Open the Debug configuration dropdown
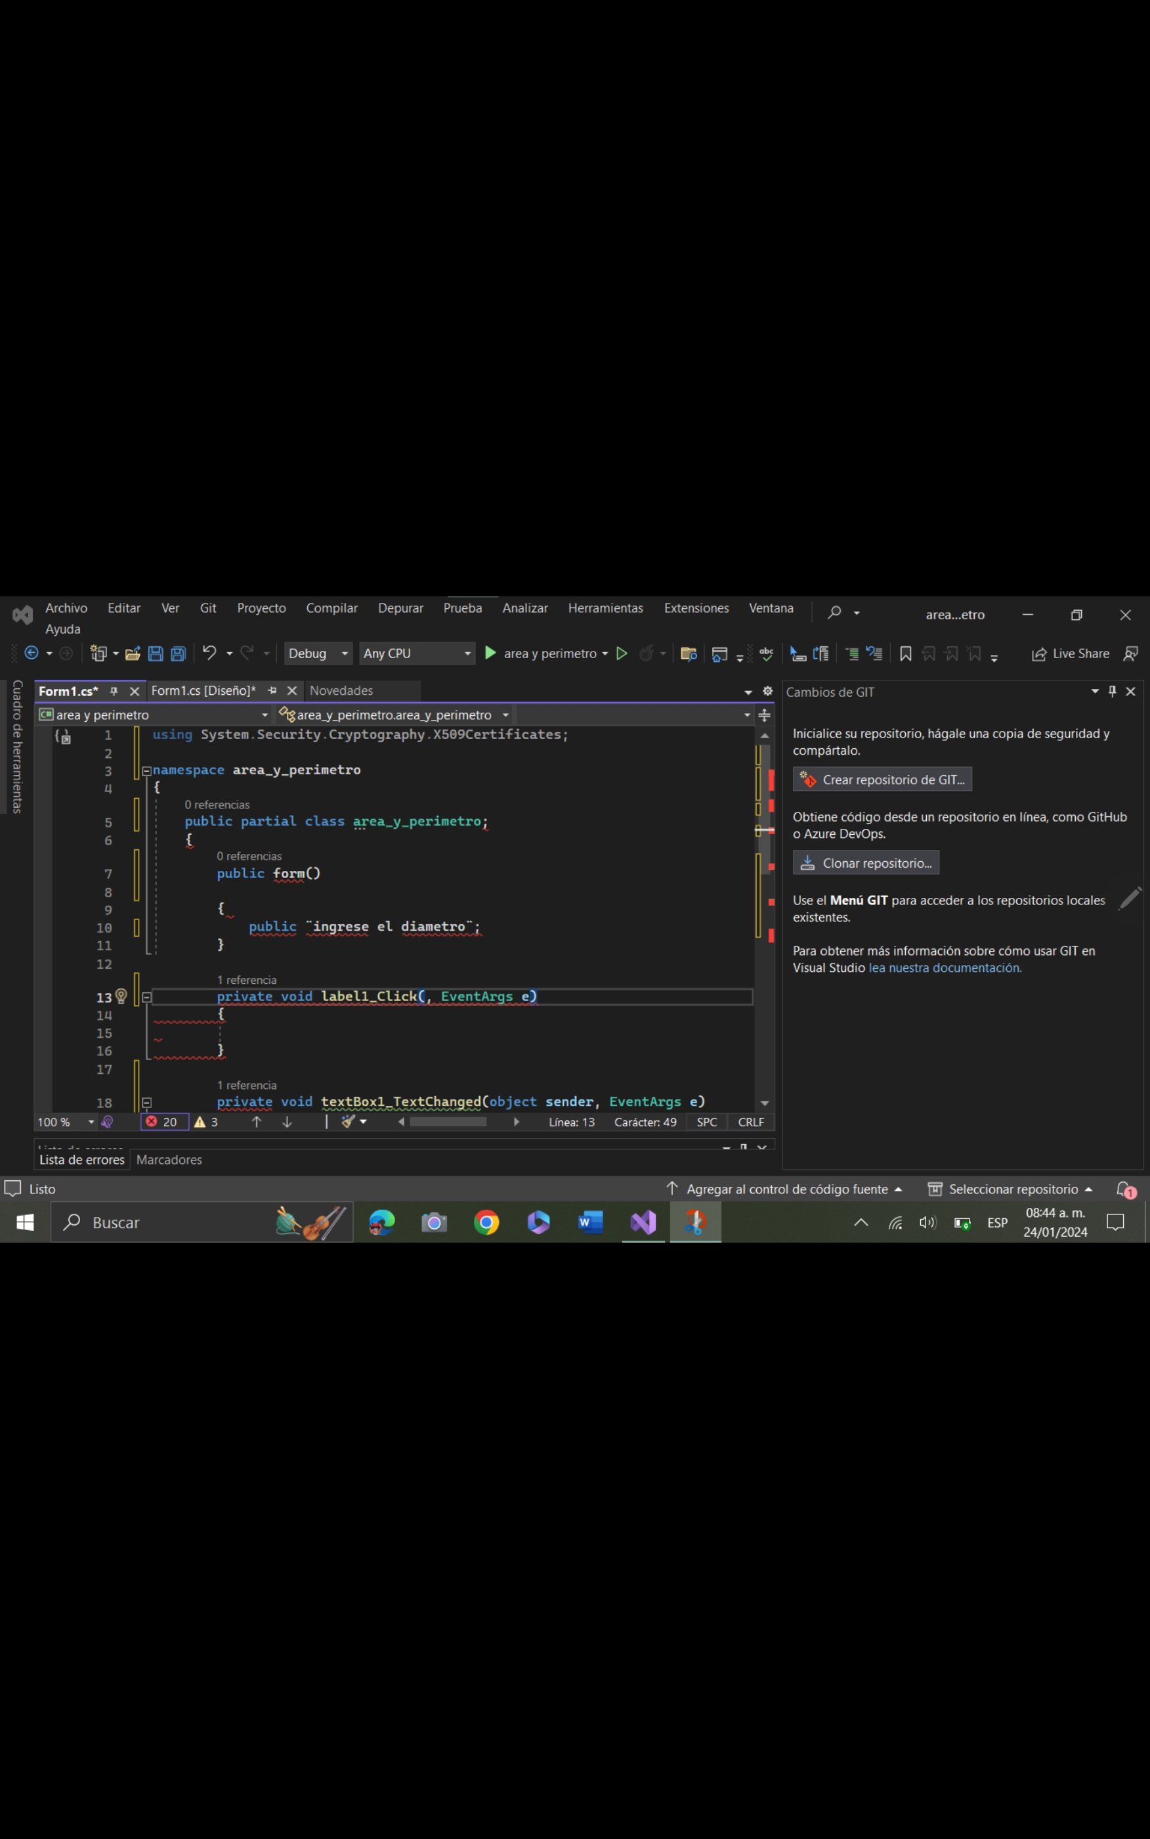Image resolution: width=1150 pixels, height=1839 pixels. (x=317, y=654)
